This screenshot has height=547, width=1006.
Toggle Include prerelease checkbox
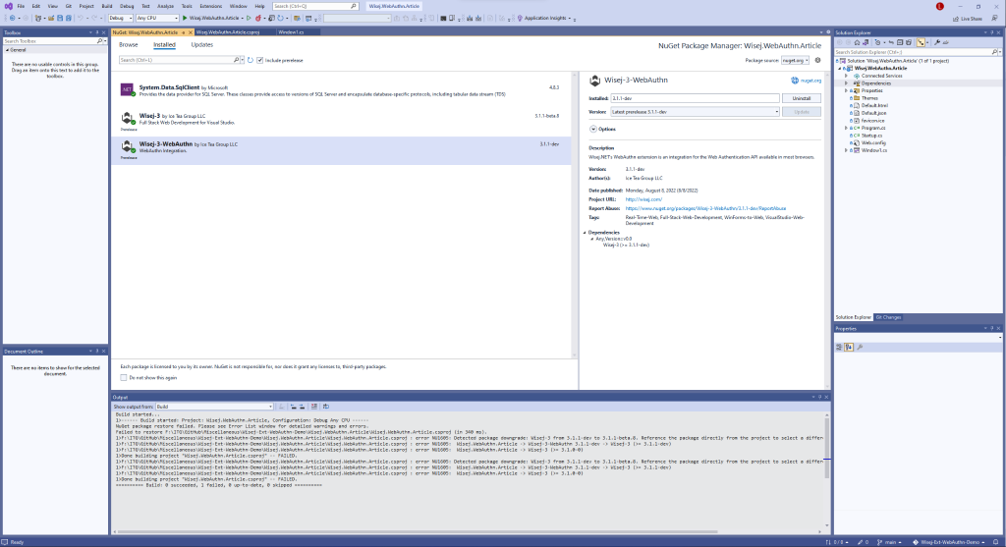coord(259,60)
